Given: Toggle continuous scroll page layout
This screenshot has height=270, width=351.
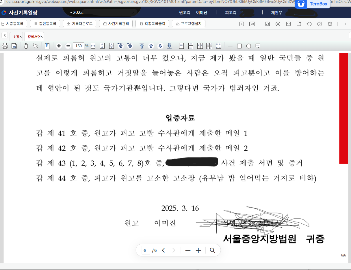Looking at the screenshot, I should (190, 46).
